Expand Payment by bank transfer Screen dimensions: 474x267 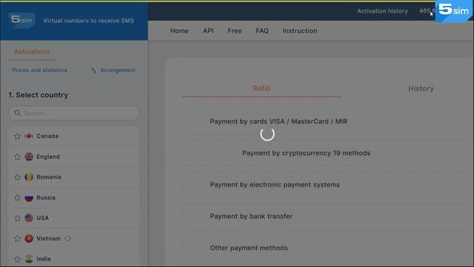tap(327, 216)
